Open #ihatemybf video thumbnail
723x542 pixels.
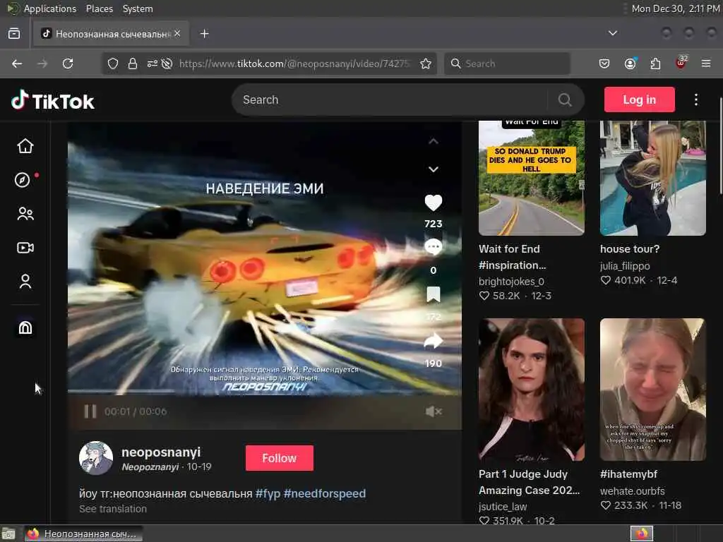click(653, 390)
